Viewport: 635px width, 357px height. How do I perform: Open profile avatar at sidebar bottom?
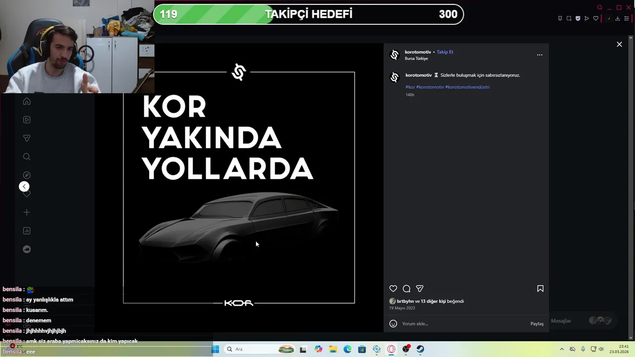pos(27,249)
